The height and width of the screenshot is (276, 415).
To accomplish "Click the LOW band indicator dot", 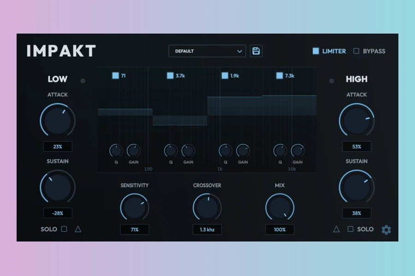I will 83,81.
